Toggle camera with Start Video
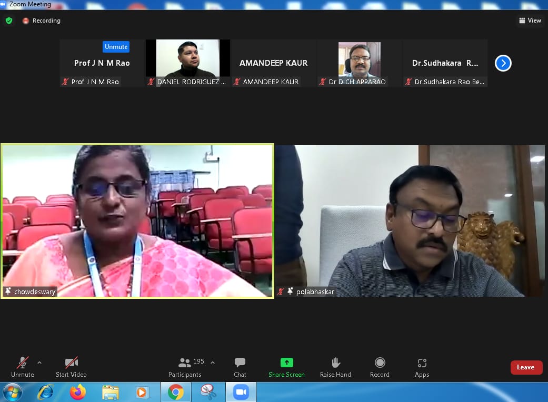 (x=71, y=367)
